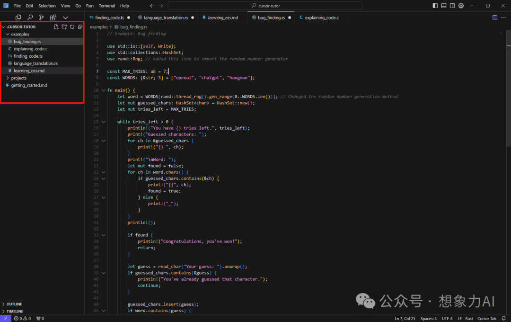Click the New File icon in explorer
The image size is (511, 322).
pyautogui.click(x=56, y=27)
